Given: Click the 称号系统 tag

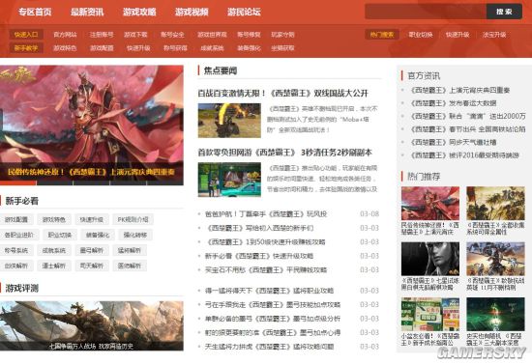Looking at the screenshot, I should click(15, 250).
